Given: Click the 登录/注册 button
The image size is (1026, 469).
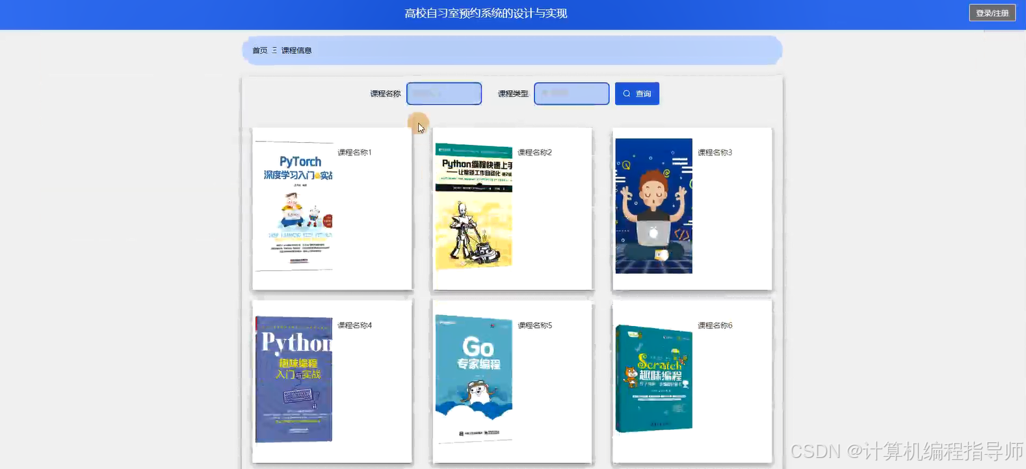Looking at the screenshot, I should tap(992, 13).
